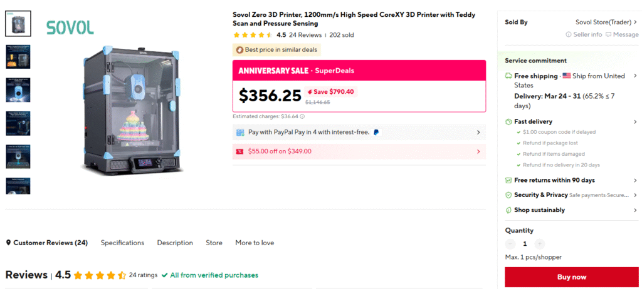Screen dimensions: 642x289
Task: Switch to the Specifications tab
Action: pos(122,243)
